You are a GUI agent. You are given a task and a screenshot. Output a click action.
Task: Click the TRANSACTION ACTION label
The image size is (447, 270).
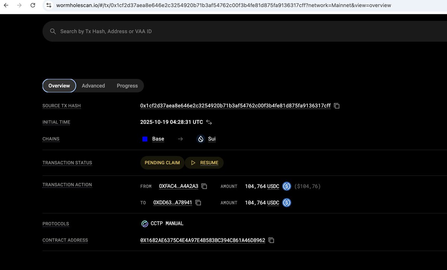pos(67,185)
